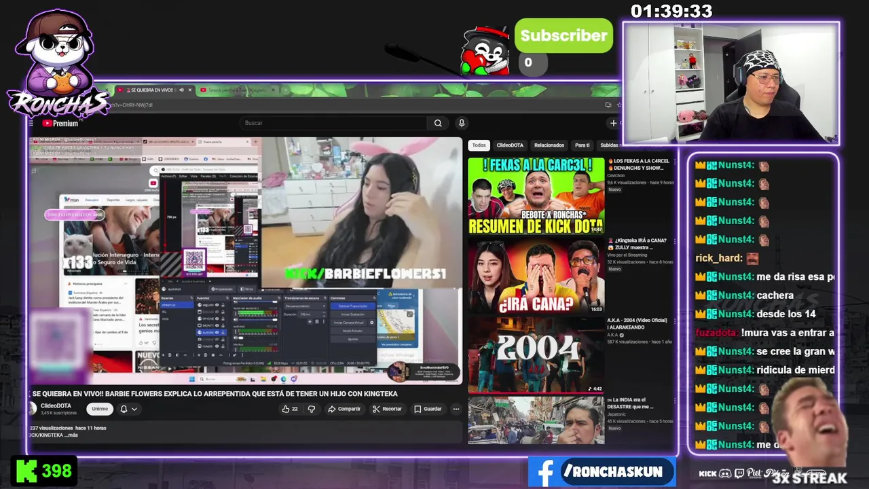Click fuzadota username in chat
This screenshot has height=489, width=869.
[717, 333]
